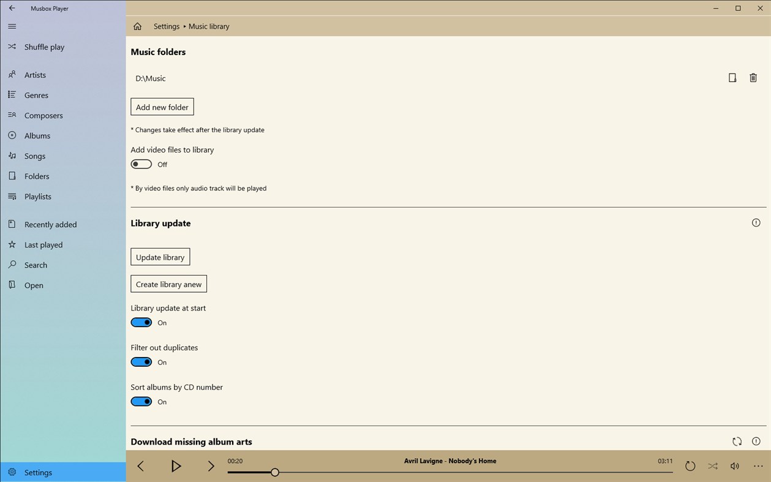Disable Sort albums by CD number
Viewport: 771px width, 482px height.
141,401
